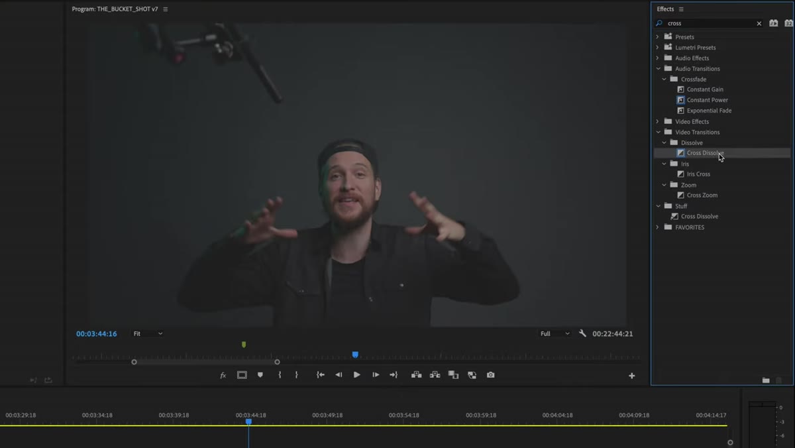Expand the Presets folder
Viewport: 795px width, 448px height.
click(658, 37)
